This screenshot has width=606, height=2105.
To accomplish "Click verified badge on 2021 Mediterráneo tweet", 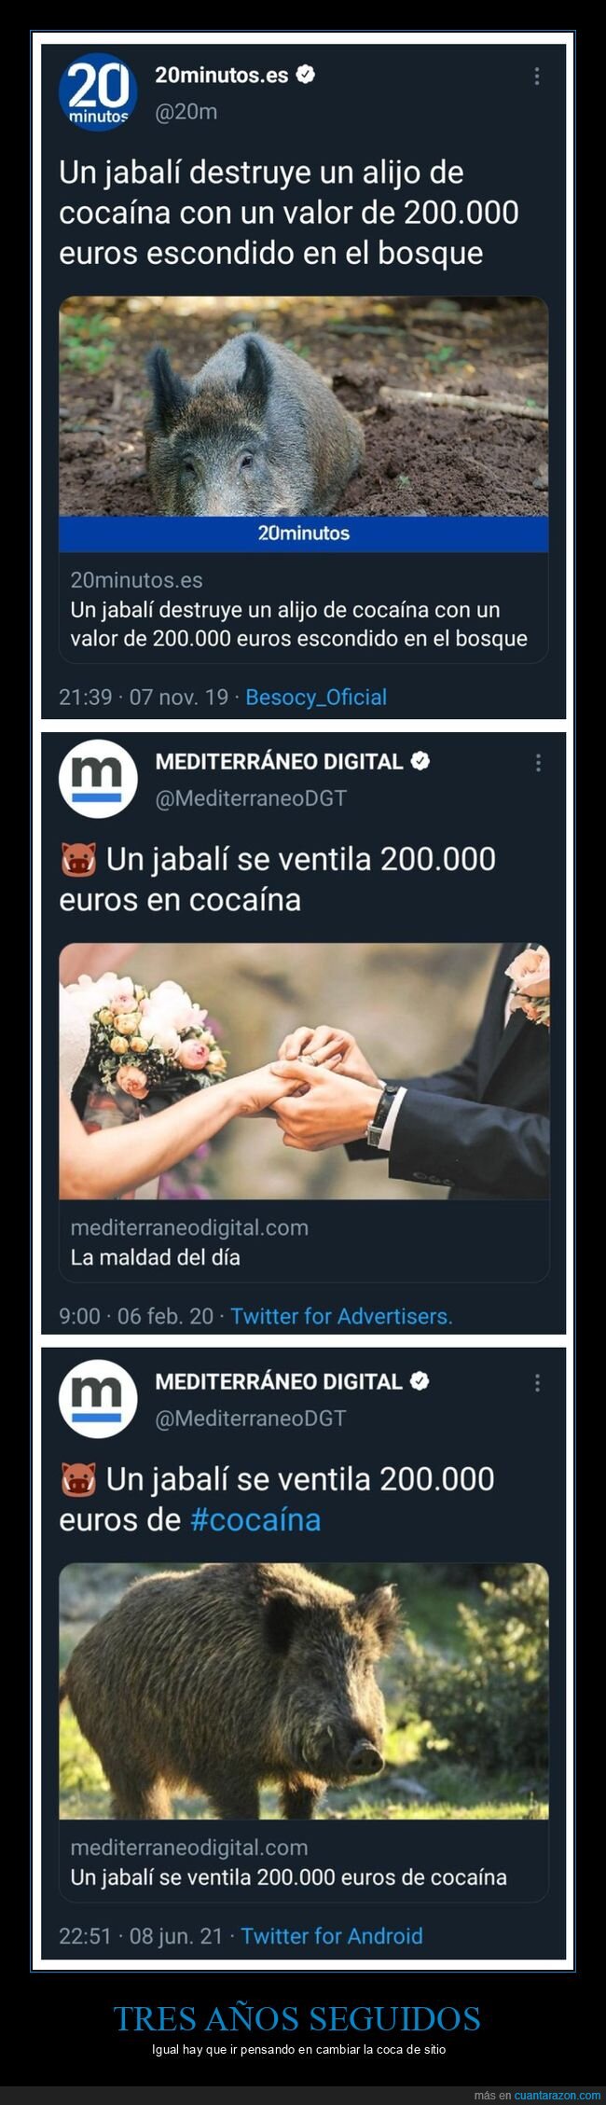I will click(x=420, y=1381).
